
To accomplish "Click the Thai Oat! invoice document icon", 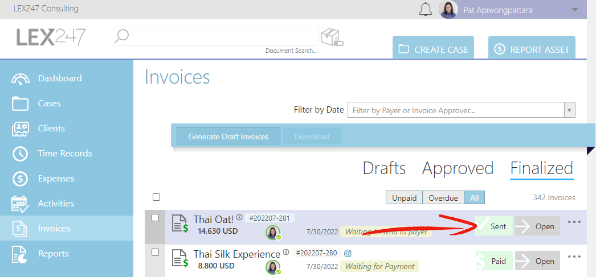I will pos(179,224).
